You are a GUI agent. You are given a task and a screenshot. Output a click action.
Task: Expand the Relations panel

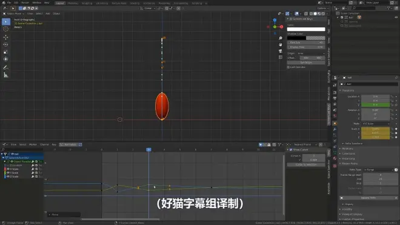347,149
